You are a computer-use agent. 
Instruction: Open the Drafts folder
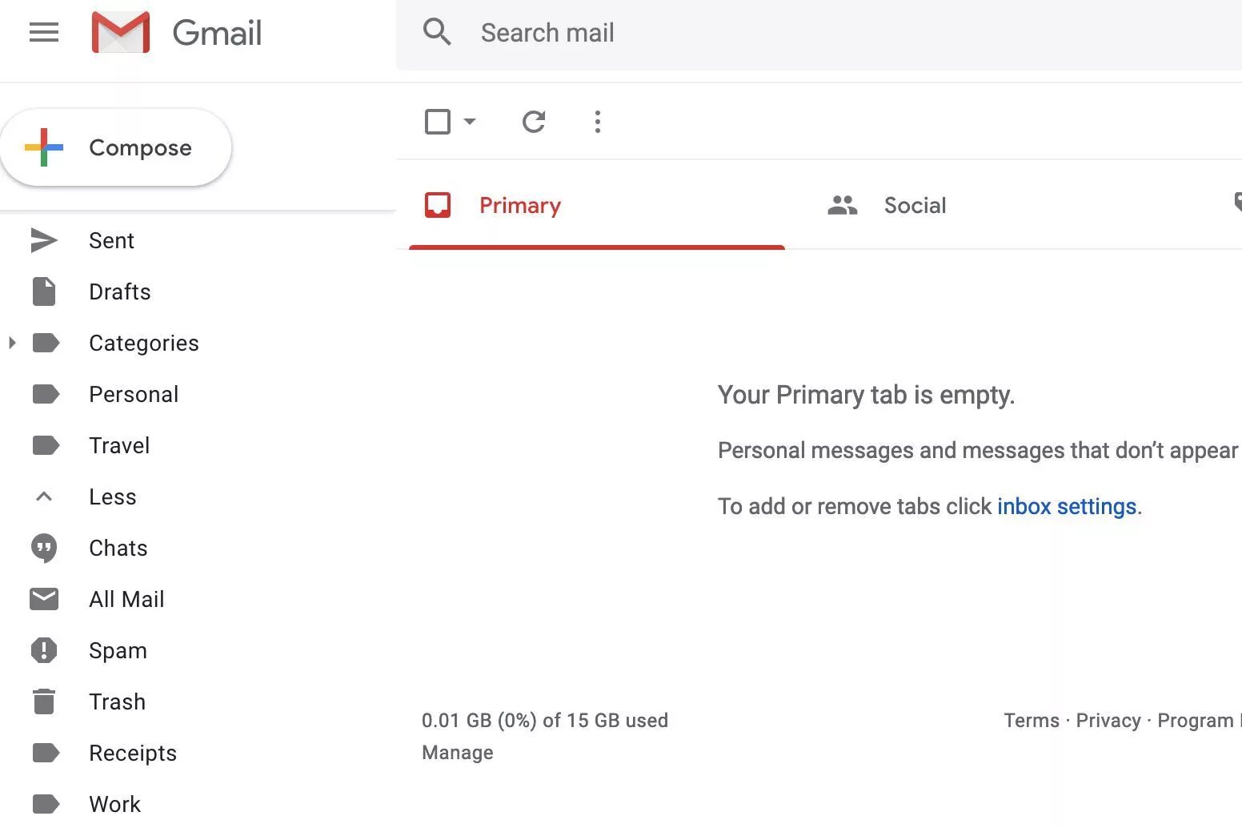pyautogui.click(x=119, y=291)
